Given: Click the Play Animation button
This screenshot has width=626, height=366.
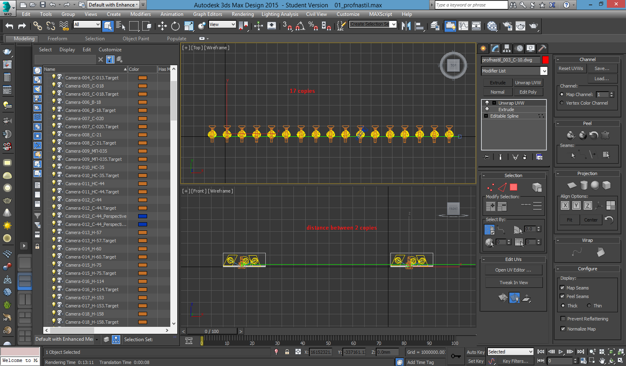Looking at the screenshot, I should pos(561,352).
